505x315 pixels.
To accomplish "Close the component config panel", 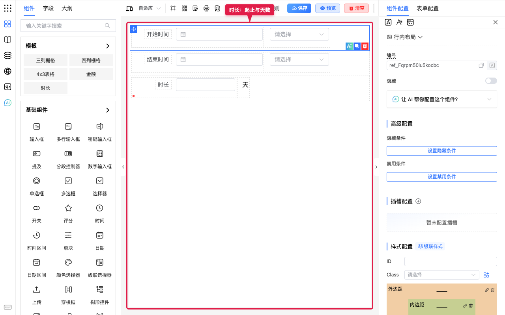I will [496, 22].
